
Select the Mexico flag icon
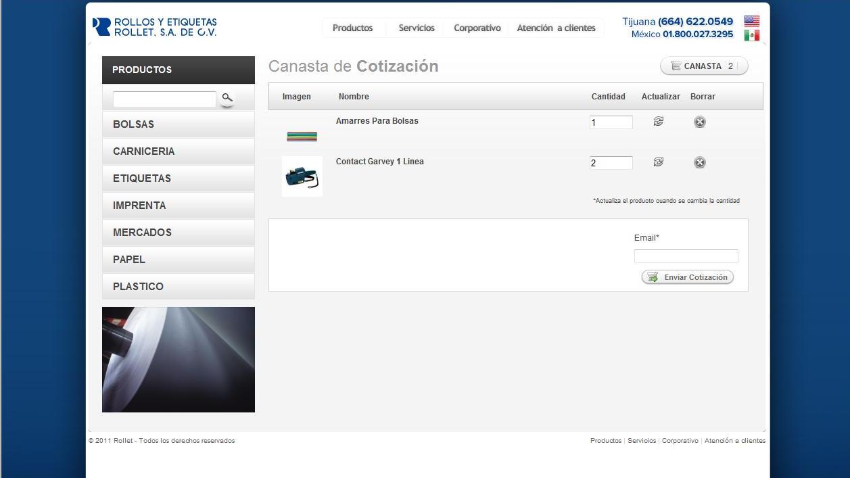pyautogui.click(x=751, y=35)
